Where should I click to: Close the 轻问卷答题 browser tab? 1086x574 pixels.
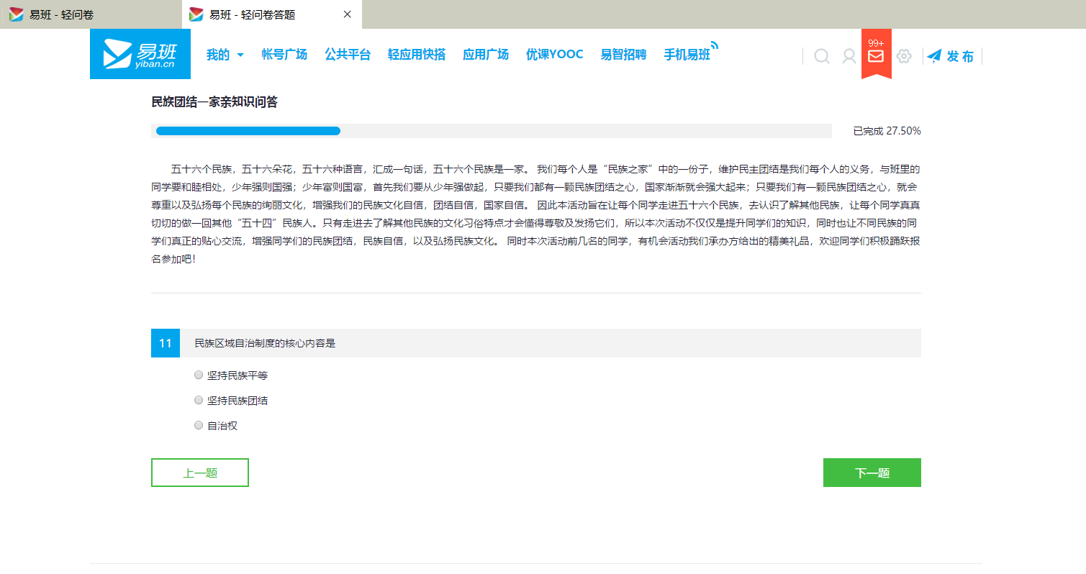click(x=348, y=14)
